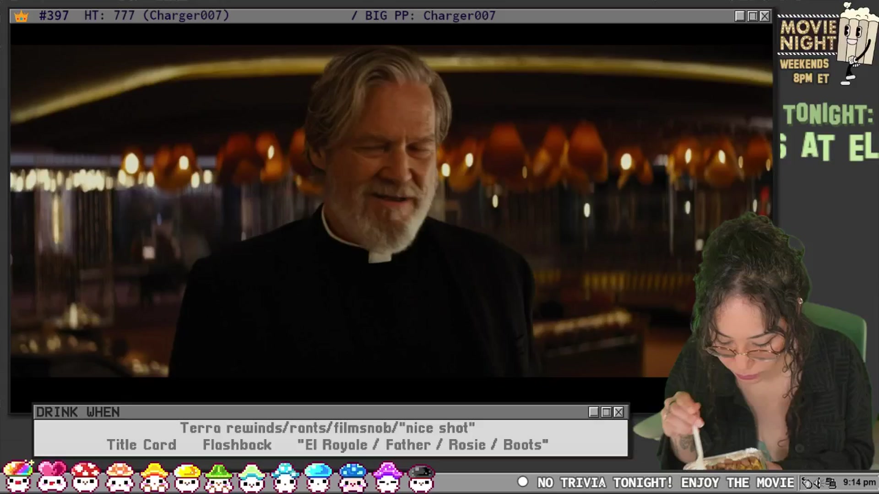Viewport: 879px width, 494px height.
Task: Click the 'MOVIE NIGHT' logo text
Action: (808, 35)
